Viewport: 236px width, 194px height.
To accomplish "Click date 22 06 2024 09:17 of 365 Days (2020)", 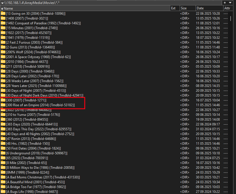I will point(208,124).
